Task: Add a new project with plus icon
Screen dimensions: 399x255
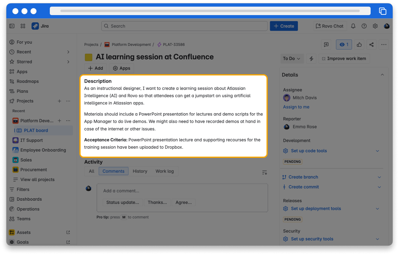Action: pos(59,101)
